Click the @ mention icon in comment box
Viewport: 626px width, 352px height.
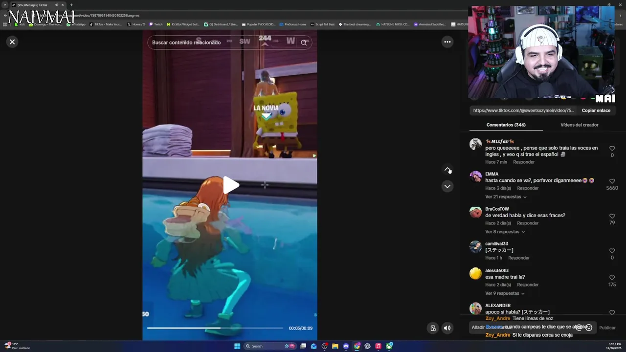coord(579,328)
